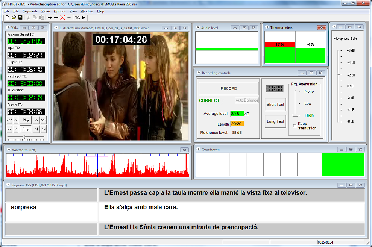Select the segment text 'Ella s'alça amb mala cara.'
Image resolution: width=372 pixels, height=247 pixels.
click(x=141, y=207)
